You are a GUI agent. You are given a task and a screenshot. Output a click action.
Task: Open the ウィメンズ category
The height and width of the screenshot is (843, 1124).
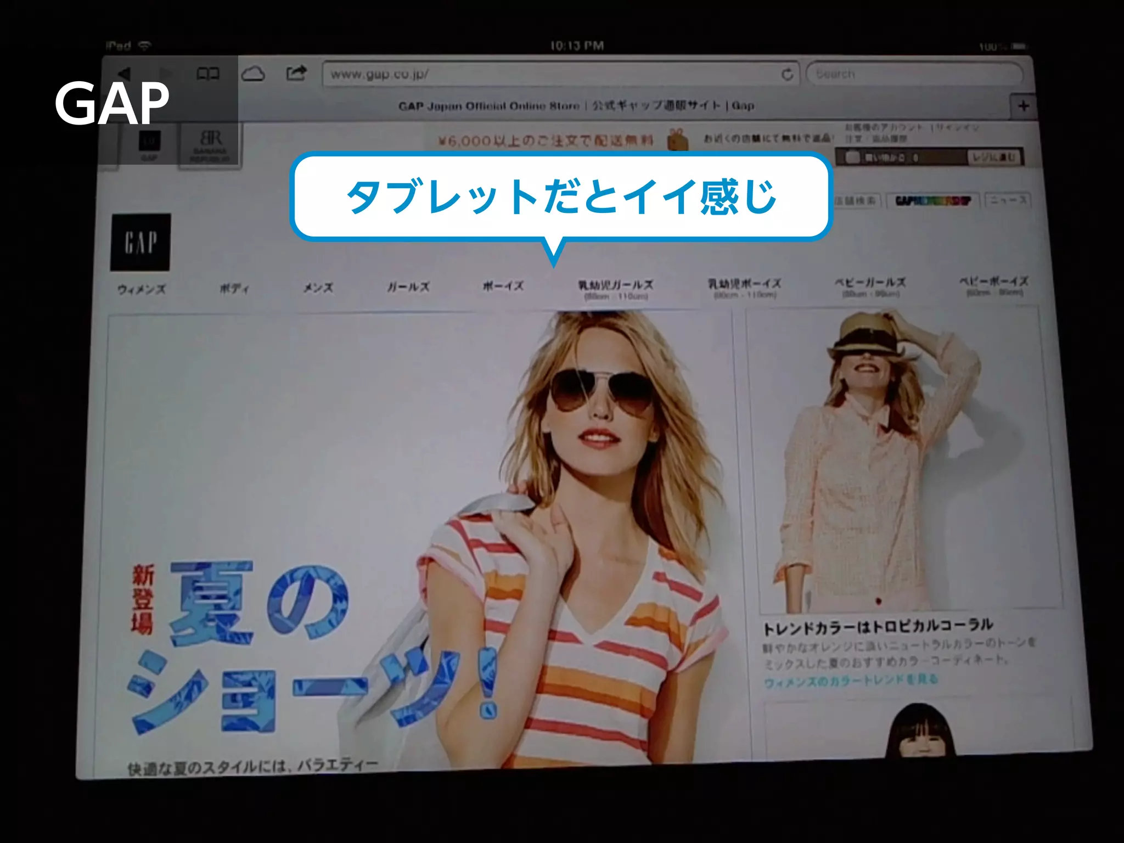(x=142, y=289)
